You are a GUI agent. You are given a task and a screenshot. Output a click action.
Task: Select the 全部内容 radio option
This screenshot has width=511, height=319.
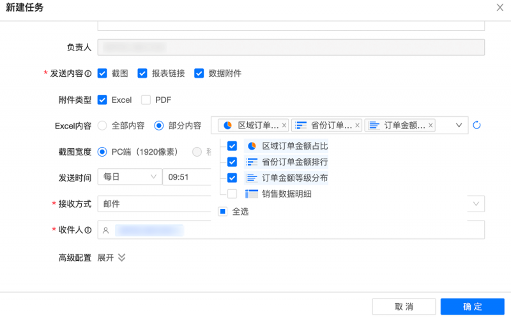tap(102, 125)
